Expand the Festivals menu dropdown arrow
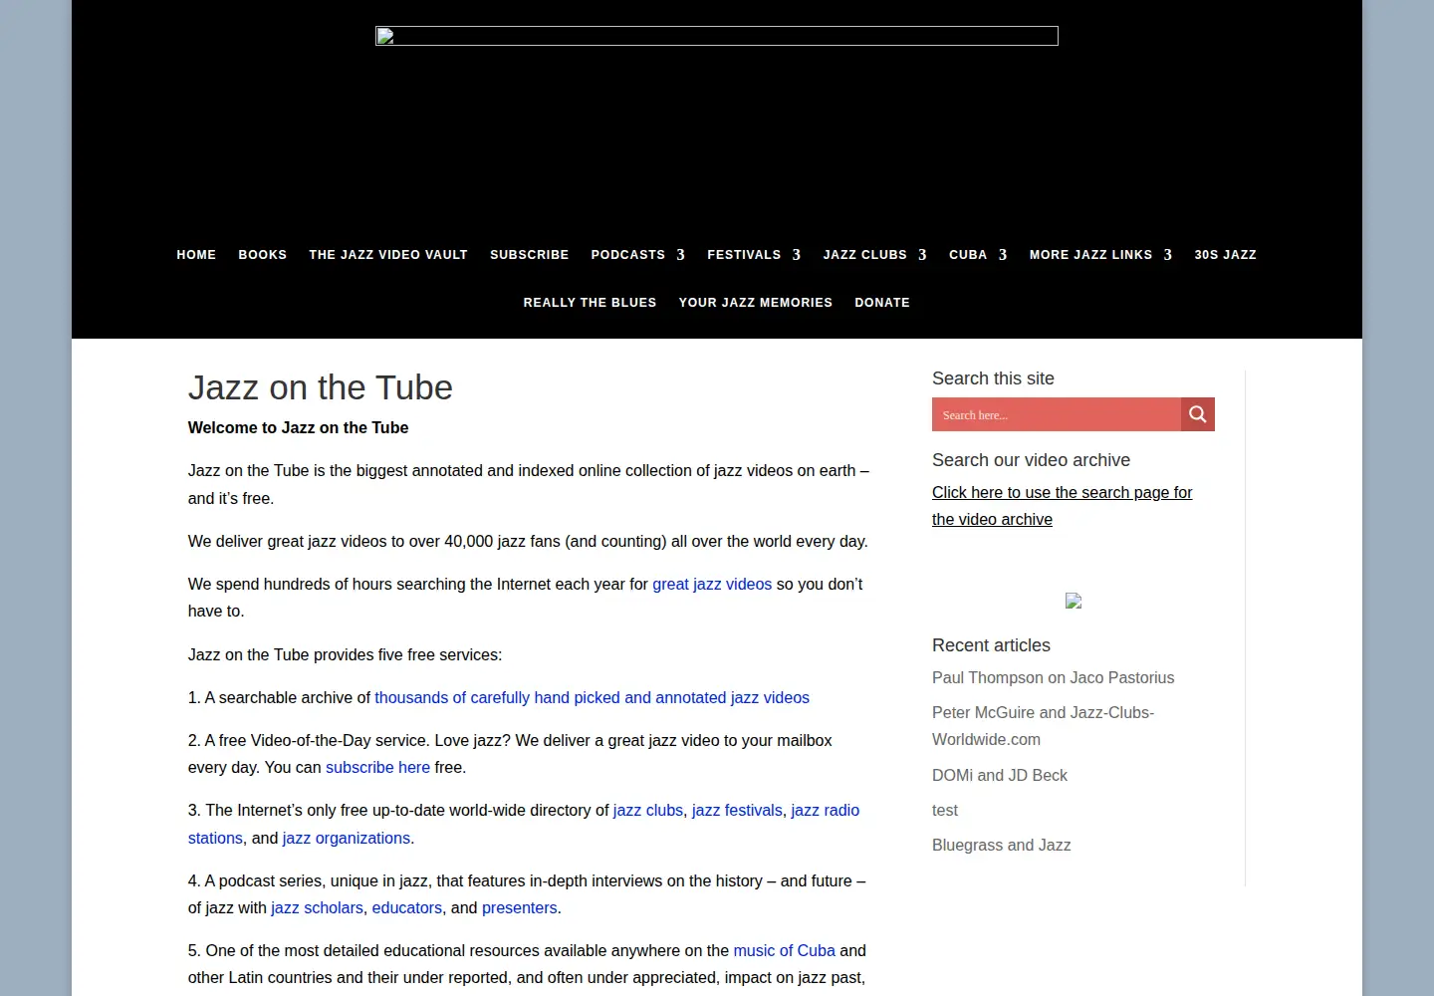This screenshot has width=1434, height=996. 797,255
